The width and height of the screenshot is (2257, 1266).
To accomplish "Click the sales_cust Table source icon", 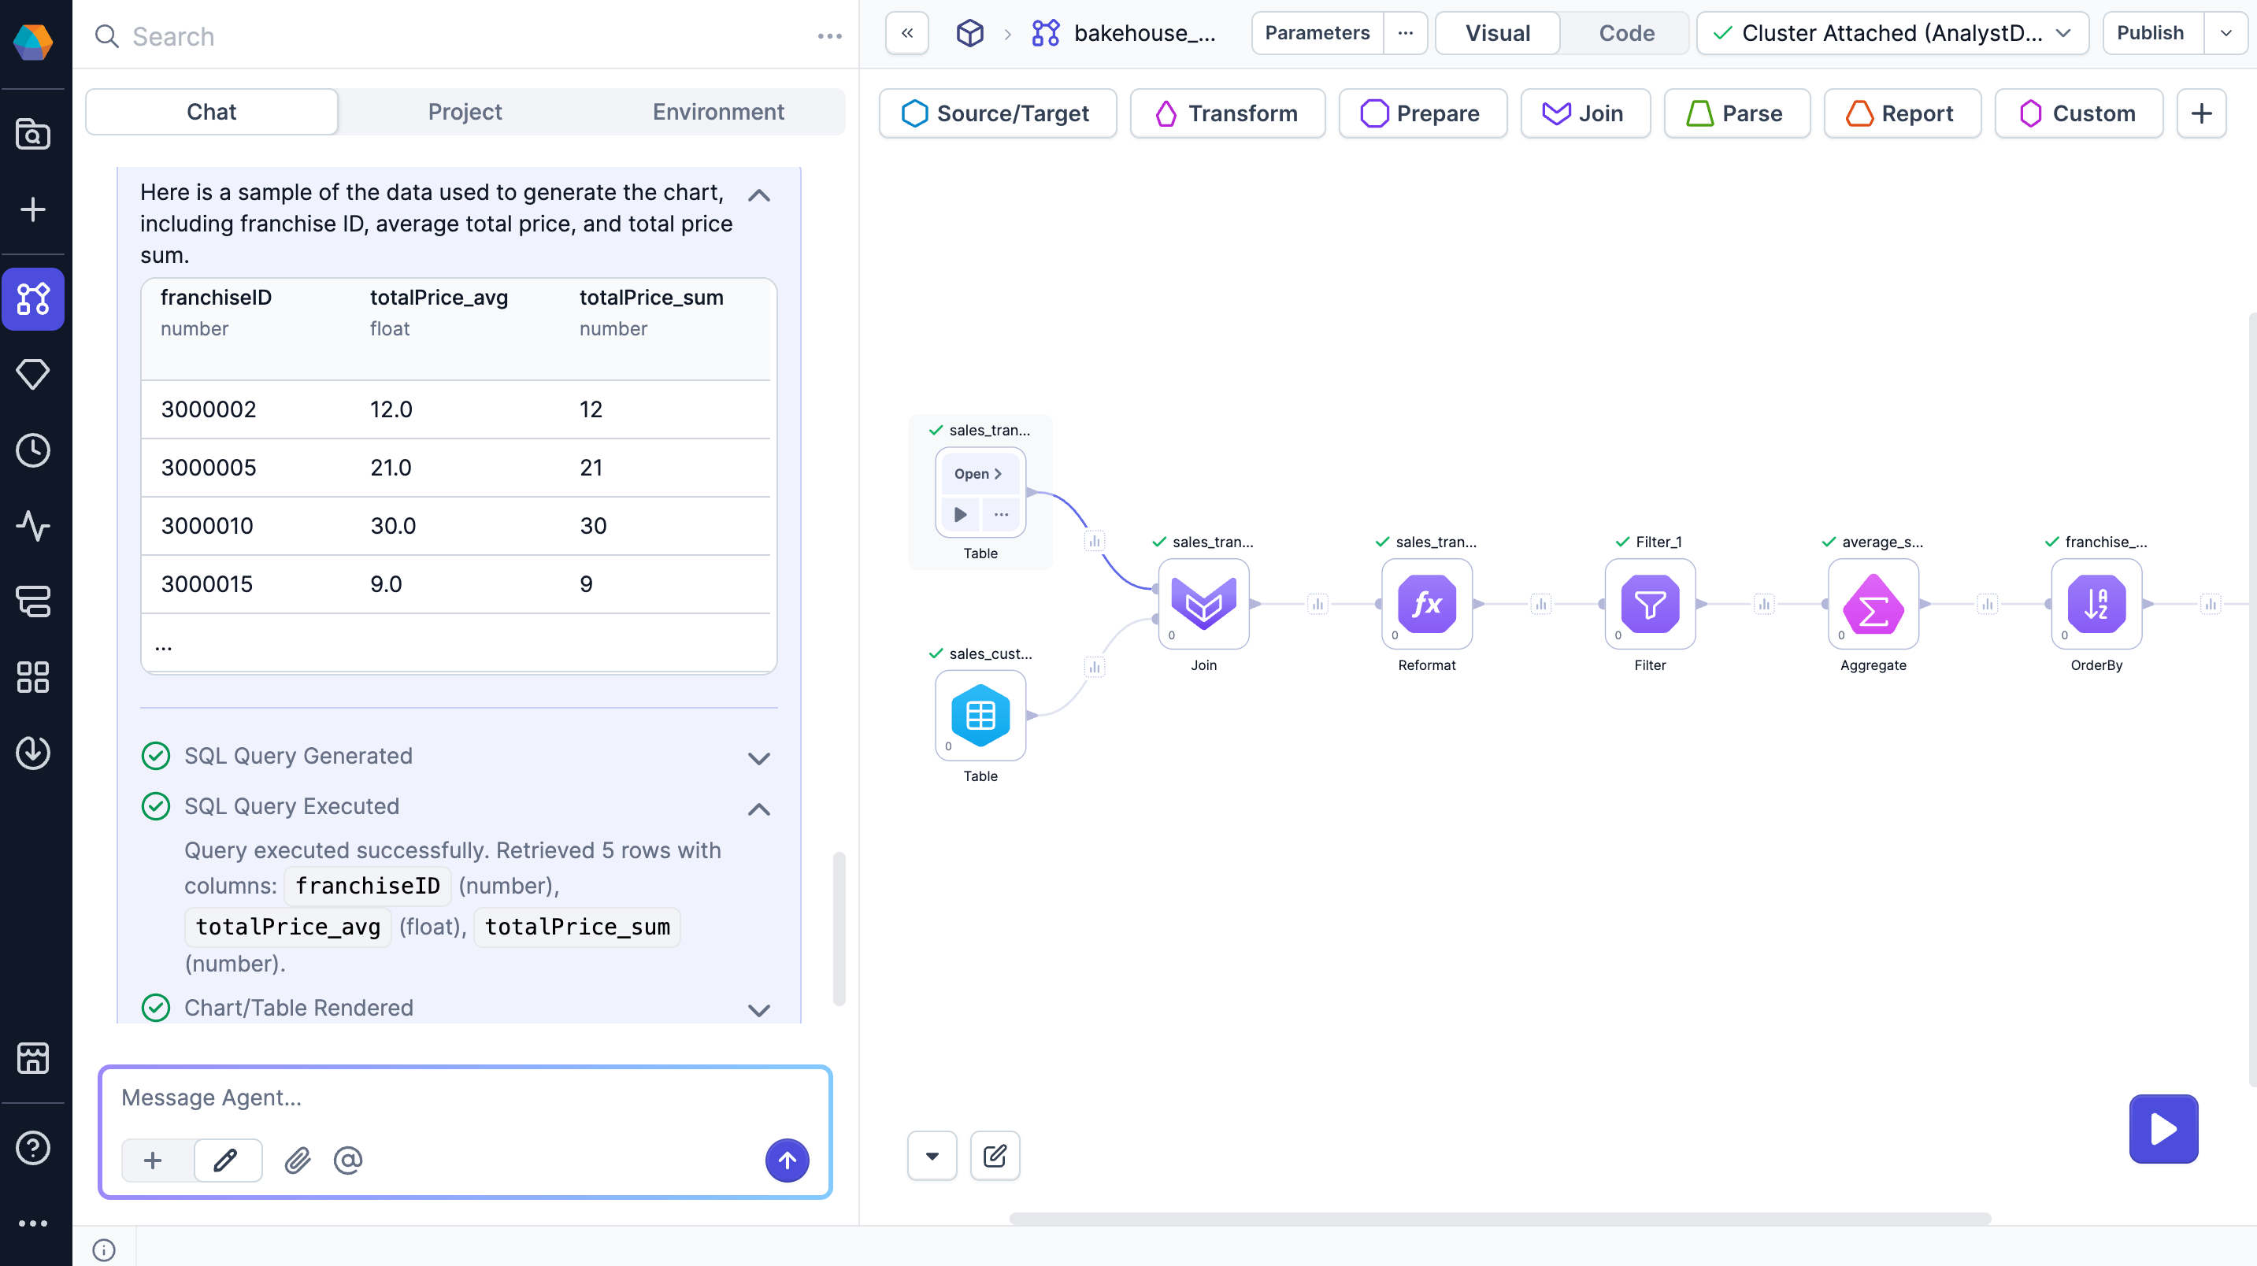I will pyautogui.click(x=980, y=715).
